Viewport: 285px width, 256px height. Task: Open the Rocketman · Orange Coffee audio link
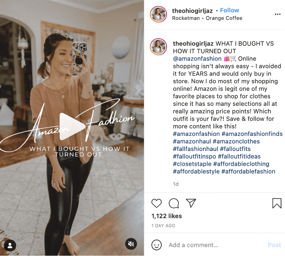tap(207, 18)
